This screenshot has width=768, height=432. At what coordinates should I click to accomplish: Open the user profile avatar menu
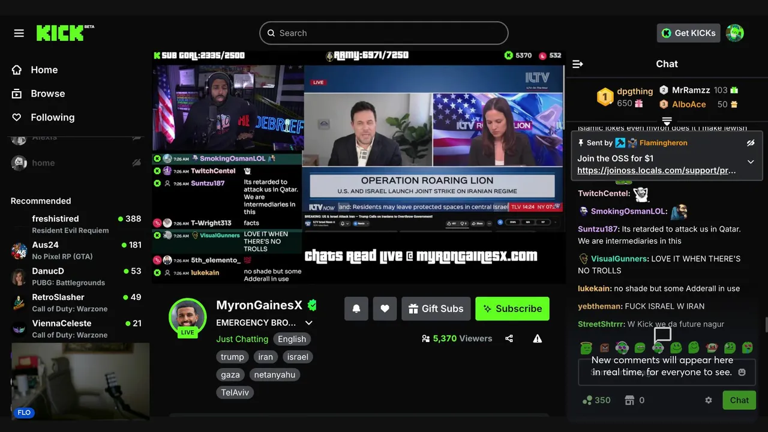(735, 33)
